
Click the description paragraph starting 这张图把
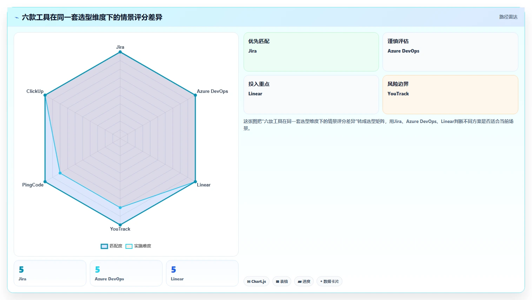tap(378, 125)
